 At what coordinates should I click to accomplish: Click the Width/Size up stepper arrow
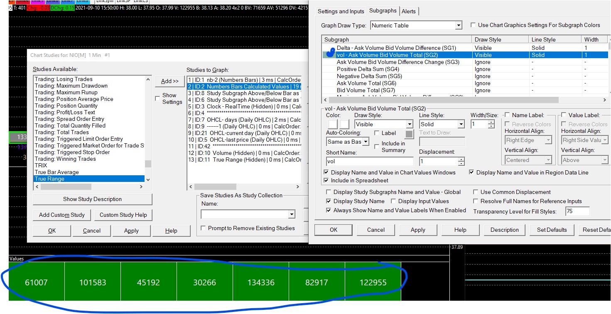(x=491, y=122)
